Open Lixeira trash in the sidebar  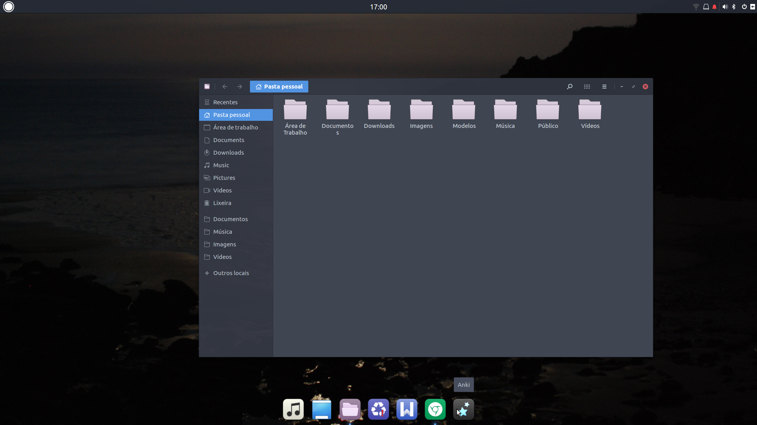(x=236, y=203)
